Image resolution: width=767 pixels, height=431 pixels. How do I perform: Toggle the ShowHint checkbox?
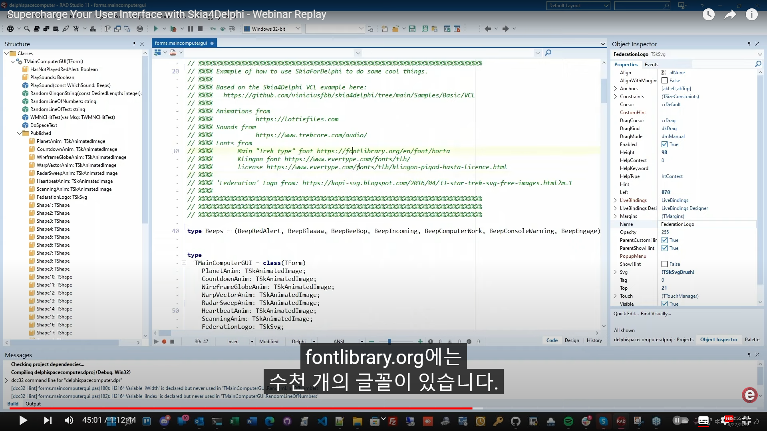coord(664,264)
